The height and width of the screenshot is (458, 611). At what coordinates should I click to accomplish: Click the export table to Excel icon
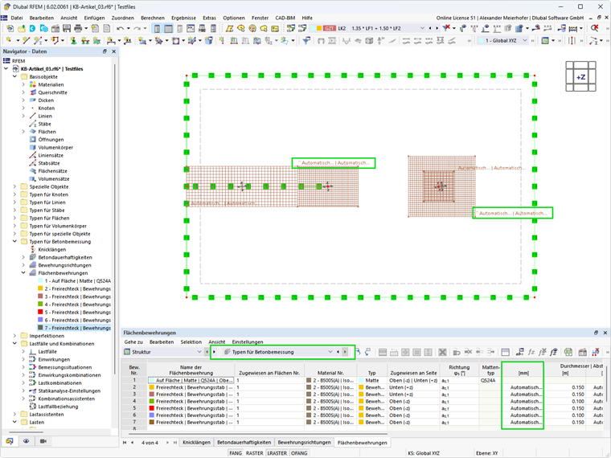568,352
